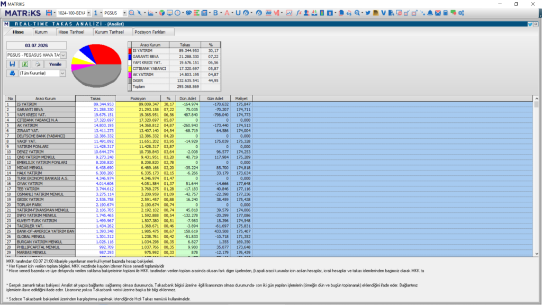Click the red IS YATIRIM legend swatch

(x=130, y=51)
